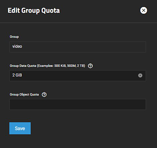Click the Edit Group Quota heading
Image resolution: width=157 pixels, height=148 pixels.
(x=34, y=11)
